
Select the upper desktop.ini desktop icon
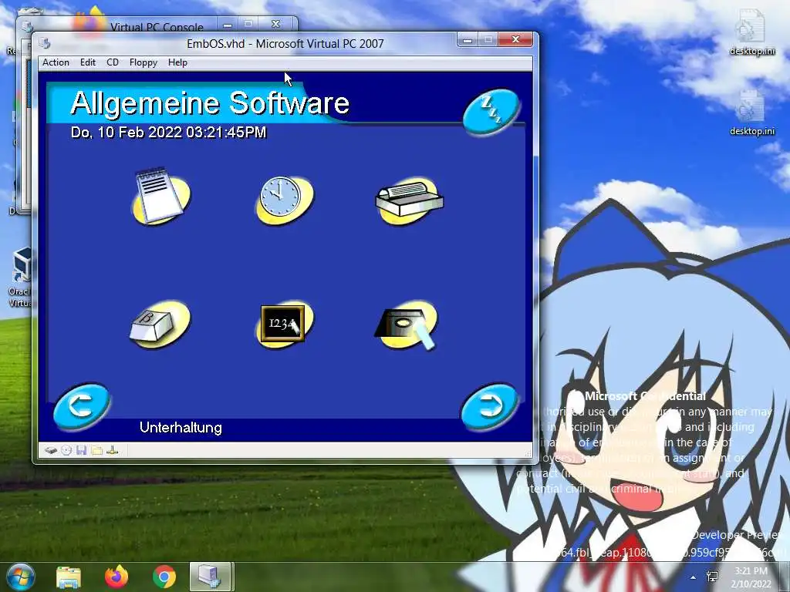(751, 33)
